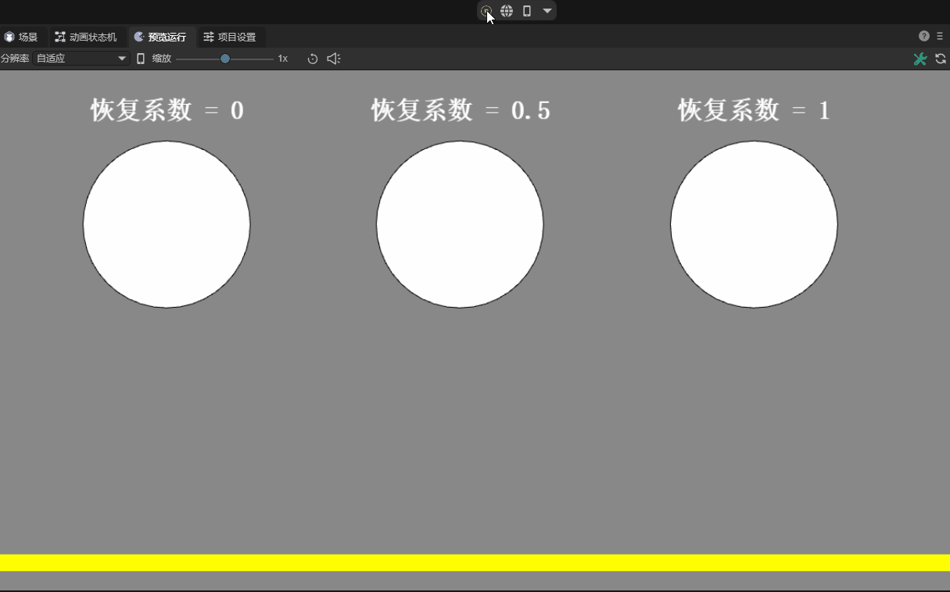Mute the preview audio
This screenshot has height=592, width=950.
tap(333, 58)
